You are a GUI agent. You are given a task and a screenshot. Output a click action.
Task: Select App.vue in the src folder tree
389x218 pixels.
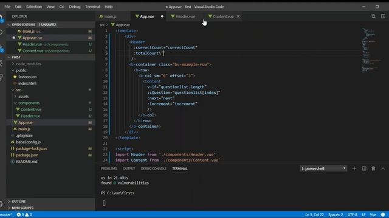point(51,122)
